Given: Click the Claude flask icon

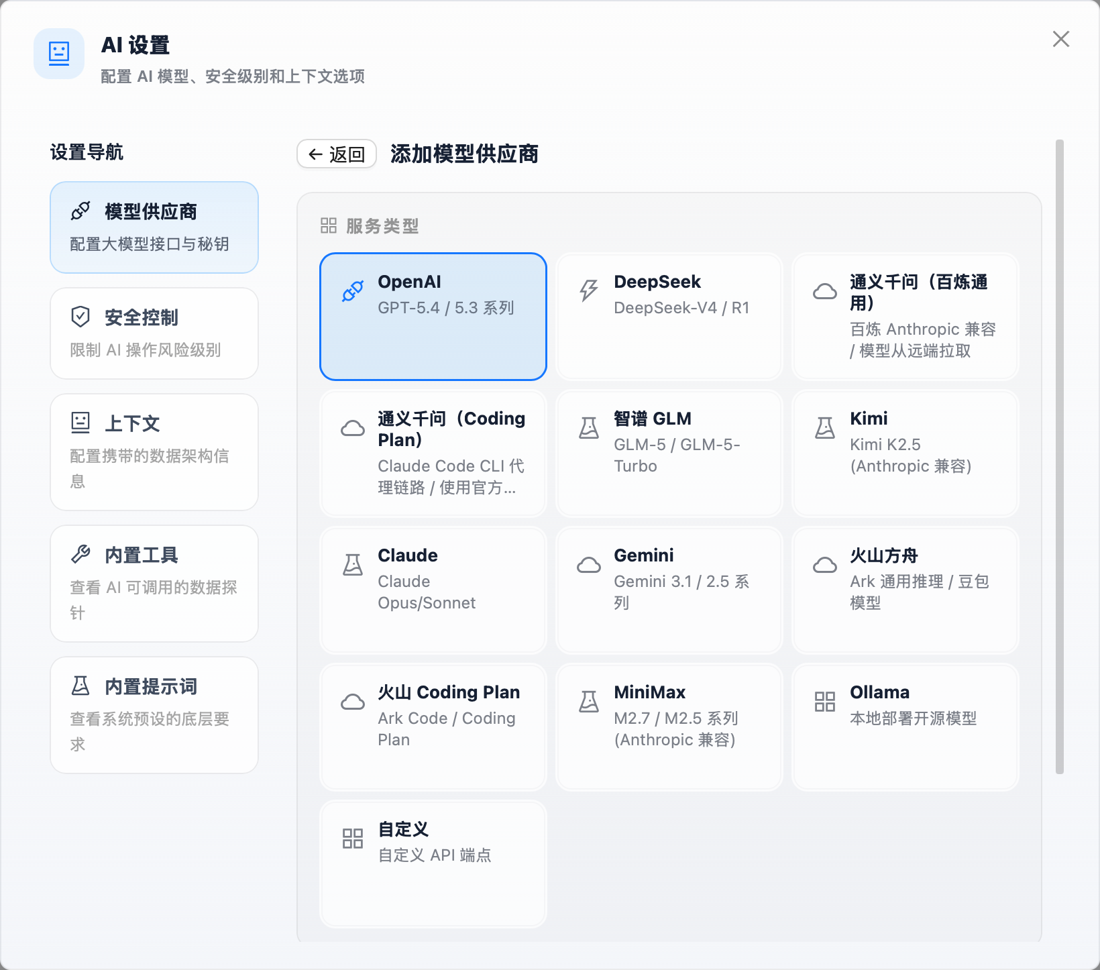Looking at the screenshot, I should tap(353, 565).
